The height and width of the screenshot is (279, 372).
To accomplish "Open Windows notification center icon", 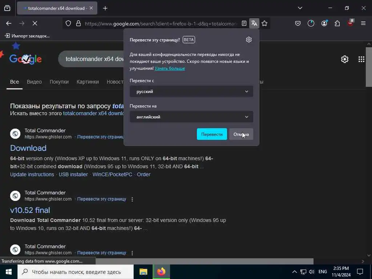I will [360, 272].
